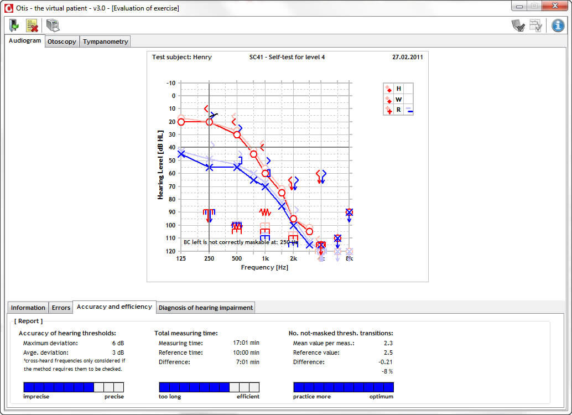This screenshot has width=572, height=415.
Task: Switch to the Audiogram tab
Action: pyautogui.click(x=25, y=41)
